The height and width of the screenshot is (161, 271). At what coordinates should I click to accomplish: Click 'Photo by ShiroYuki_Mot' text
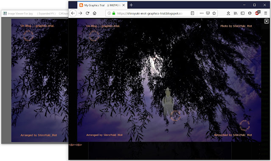pyautogui.click(x=236, y=26)
